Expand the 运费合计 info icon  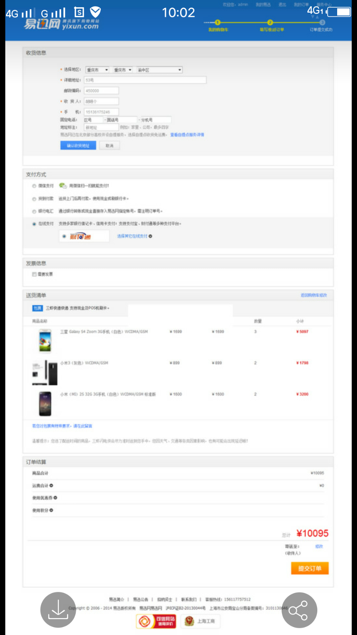pos(52,485)
